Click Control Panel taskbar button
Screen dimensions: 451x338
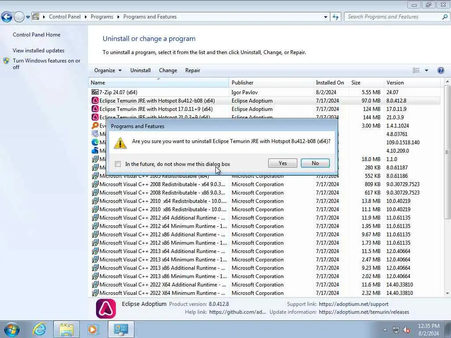point(121,329)
